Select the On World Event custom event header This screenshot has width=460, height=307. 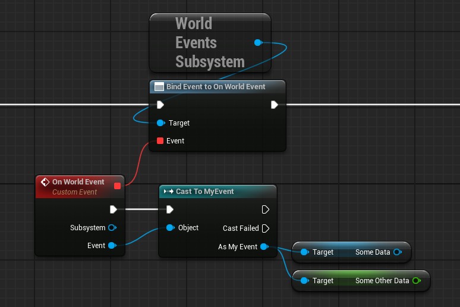click(x=78, y=182)
